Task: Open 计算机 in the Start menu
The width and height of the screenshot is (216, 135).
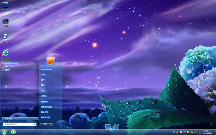Action: (x=44, y=96)
